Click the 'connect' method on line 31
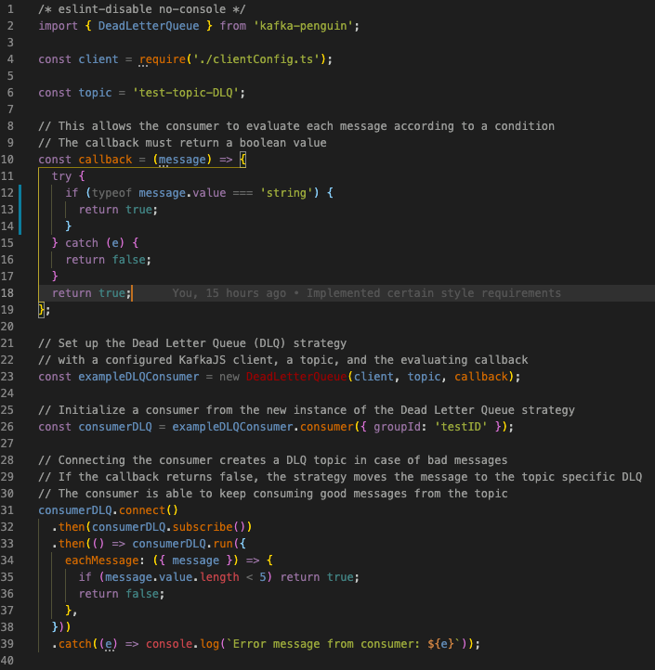 (142, 510)
